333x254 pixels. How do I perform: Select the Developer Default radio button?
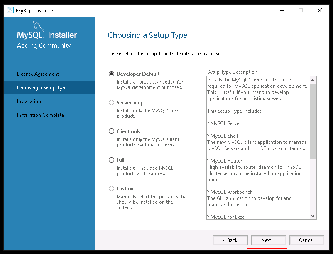(112, 74)
